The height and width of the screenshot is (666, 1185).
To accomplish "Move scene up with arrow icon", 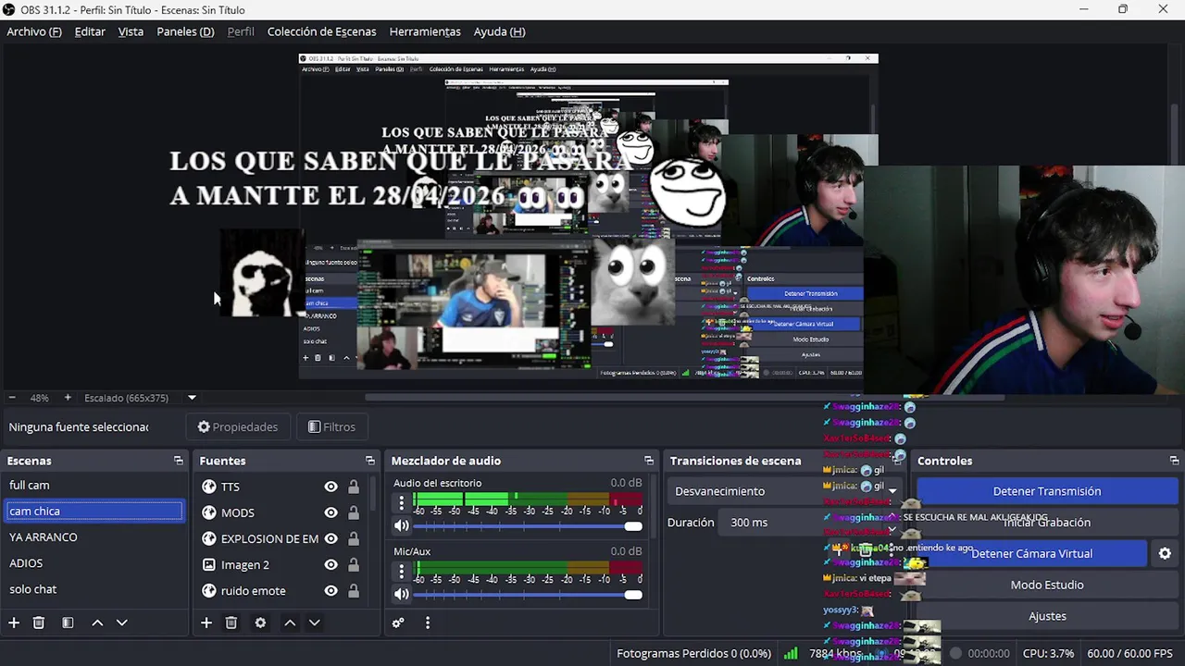I will (x=97, y=623).
